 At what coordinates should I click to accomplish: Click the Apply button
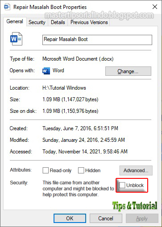pyautogui.click(x=142, y=219)
